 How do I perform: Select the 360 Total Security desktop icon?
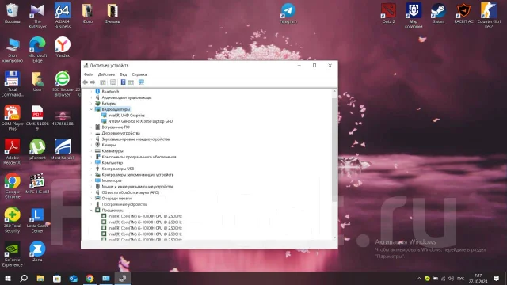[x=13, y=220]
